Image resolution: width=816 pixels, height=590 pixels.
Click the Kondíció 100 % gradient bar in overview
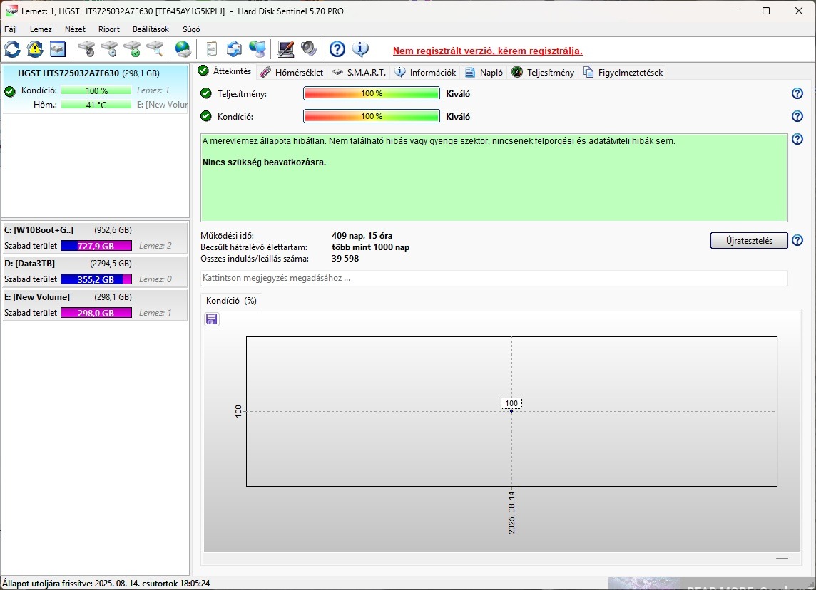[x=372, y=116]
